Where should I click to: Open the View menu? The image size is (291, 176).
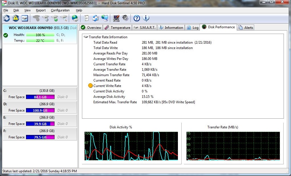click(x=27, y=10)
